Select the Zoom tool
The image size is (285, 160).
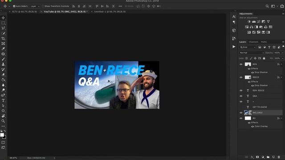click(x=3, y=121)
